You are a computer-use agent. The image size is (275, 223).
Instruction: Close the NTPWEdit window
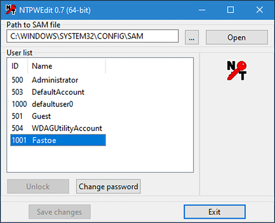pyautogui.click(x=259, y=10)
